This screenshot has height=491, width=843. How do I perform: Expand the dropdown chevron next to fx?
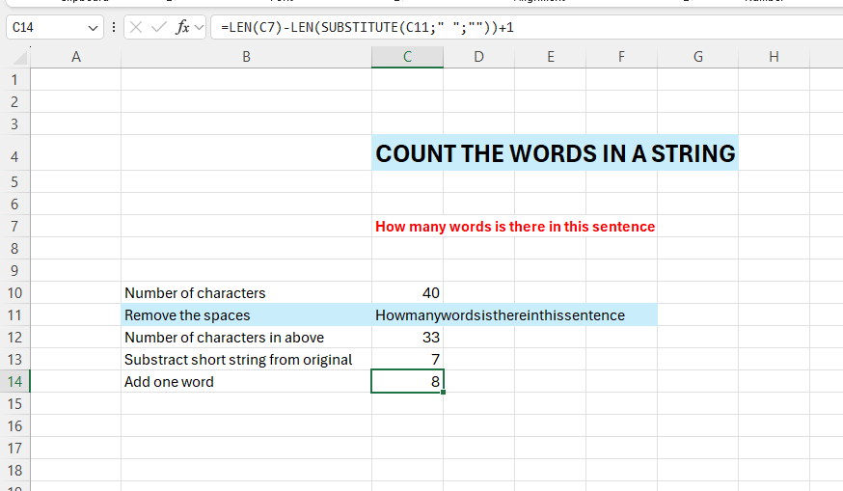point(200,27)
